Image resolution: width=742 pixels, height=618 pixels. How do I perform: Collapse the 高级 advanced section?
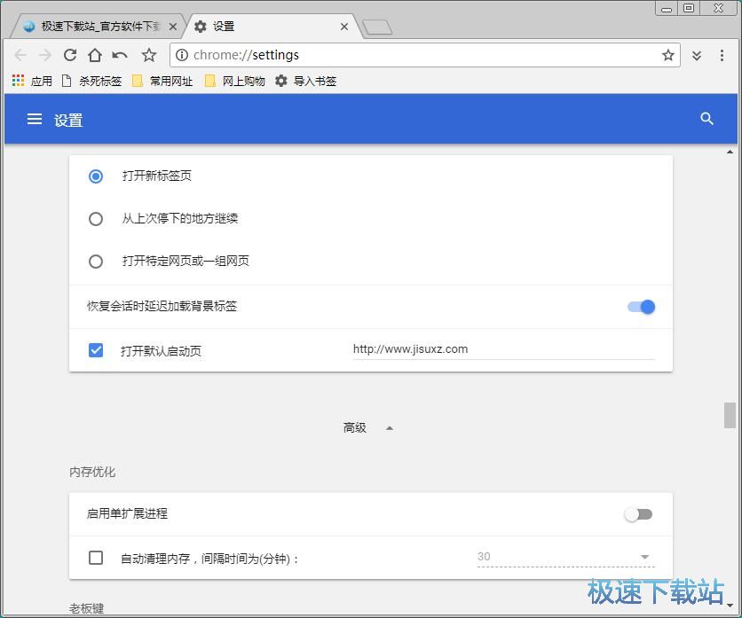pyautogui.click(x=368, y=428)
